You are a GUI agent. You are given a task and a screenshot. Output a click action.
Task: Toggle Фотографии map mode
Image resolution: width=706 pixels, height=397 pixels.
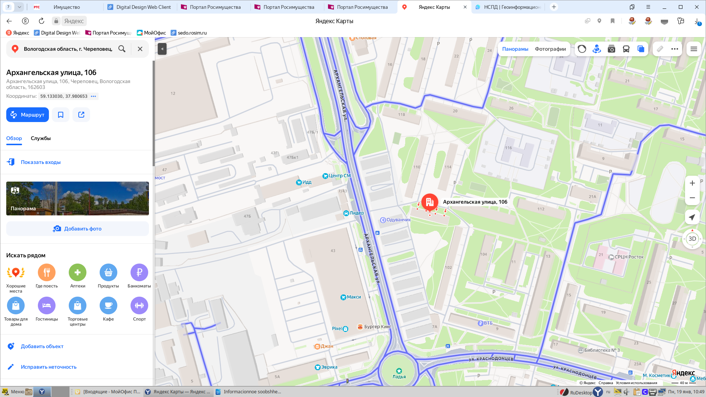[550, 49]
